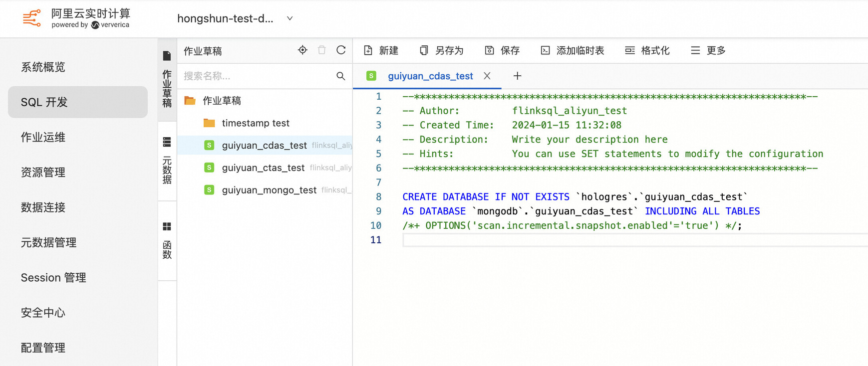Click the CREATE DATABASE IF NOT EXISTS line
Viewport: 868px width, 366px height.
click(x=575, y=197)
